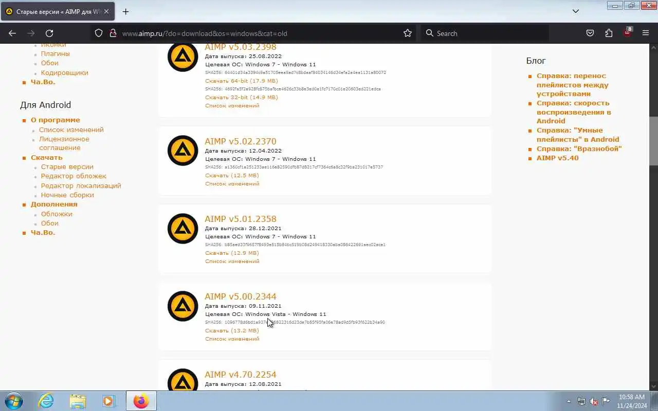Open Редактор обложек sidebar link
The height and width of the screenshot is (411, 658).
[74, 176]
